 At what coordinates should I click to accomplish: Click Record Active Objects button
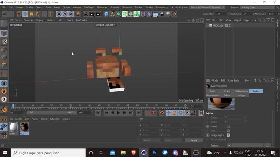coord(147,113)
